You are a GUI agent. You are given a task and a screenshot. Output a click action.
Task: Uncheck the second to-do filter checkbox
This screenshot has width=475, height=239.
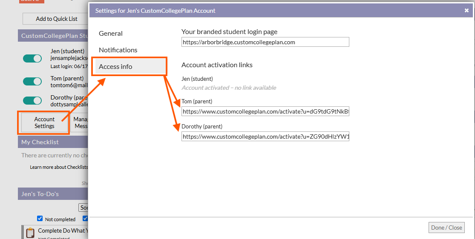(x=85, y=219)
